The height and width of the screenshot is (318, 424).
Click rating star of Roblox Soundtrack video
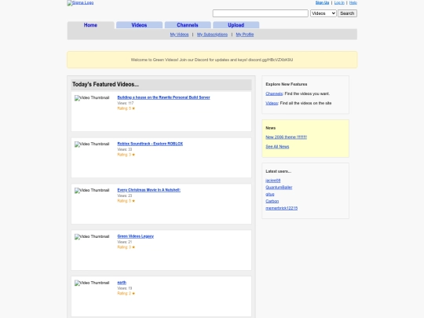coord(133,155)
